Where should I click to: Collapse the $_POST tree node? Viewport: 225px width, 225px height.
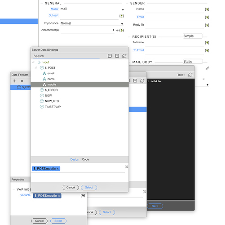[36, 67]
